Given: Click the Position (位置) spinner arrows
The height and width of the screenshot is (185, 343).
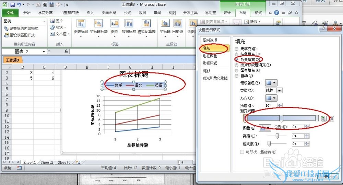Looking at the screenshot, I should click(x=307, y=127).
